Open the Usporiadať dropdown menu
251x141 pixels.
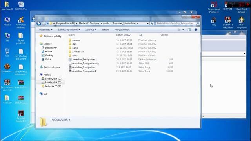point(46,30)
